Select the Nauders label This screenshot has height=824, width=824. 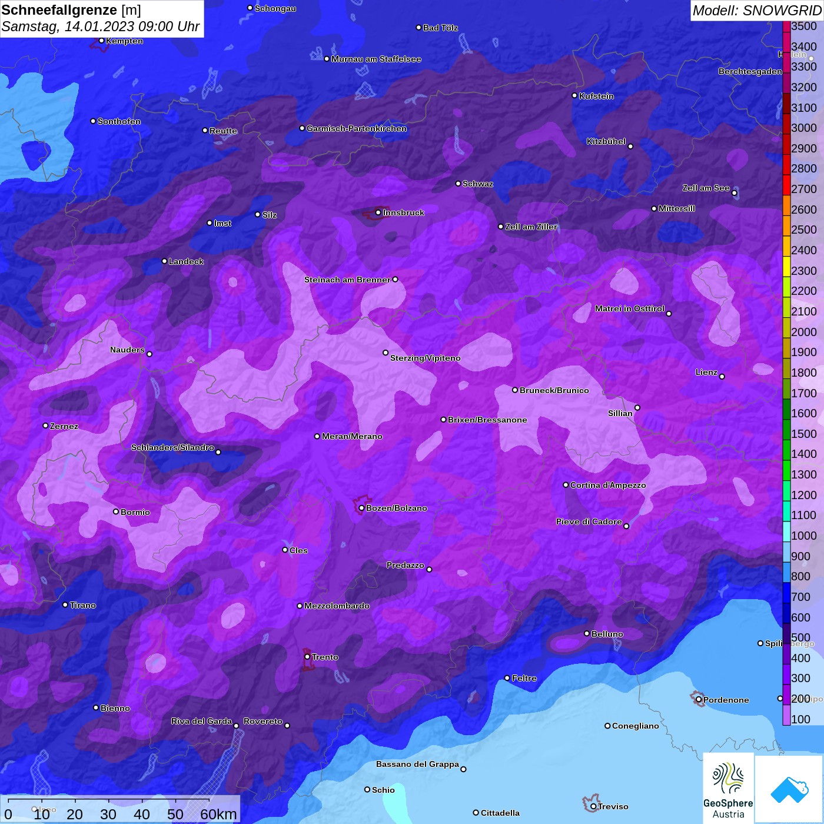[x=127, y=350]
